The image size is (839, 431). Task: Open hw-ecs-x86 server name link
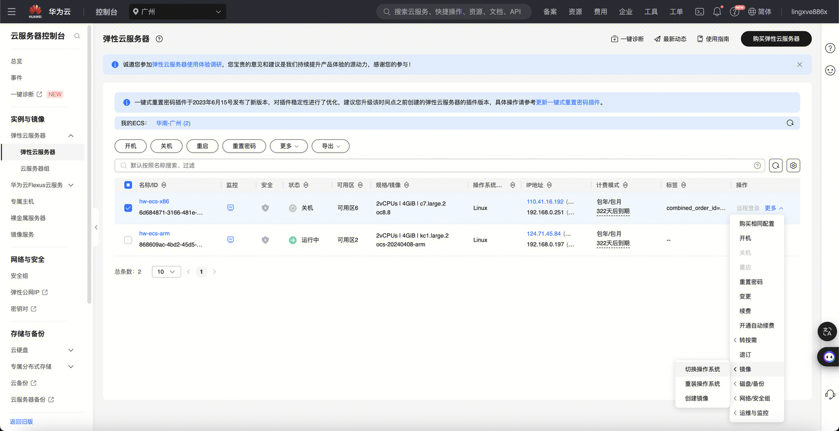pos(154,202)
